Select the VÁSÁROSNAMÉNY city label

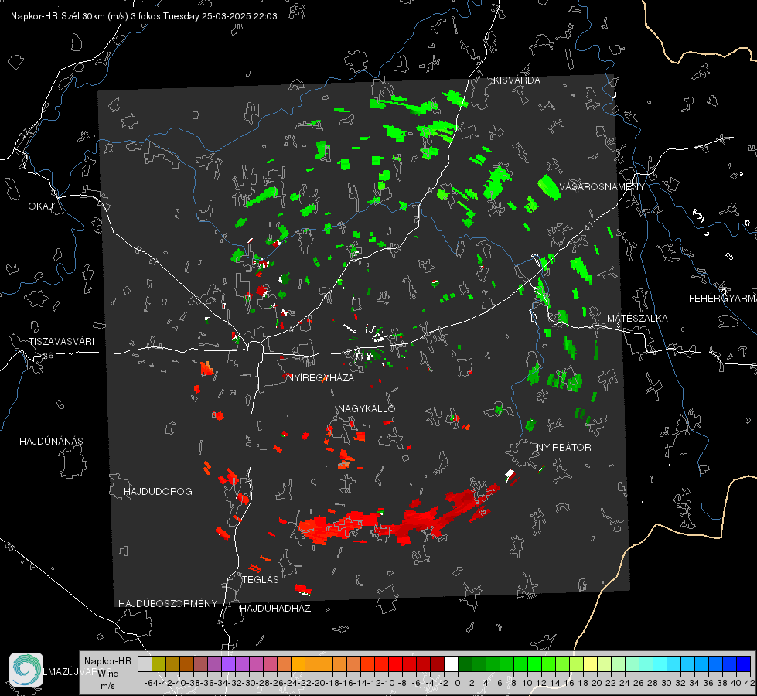click(x=602, y=187)
